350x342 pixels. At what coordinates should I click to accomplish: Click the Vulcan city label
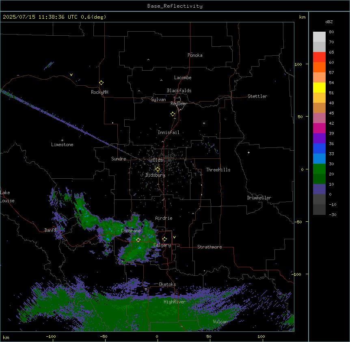coord(220,322)
